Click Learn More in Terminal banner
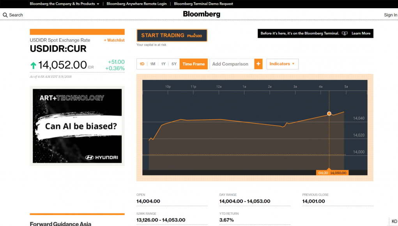This screenshot has width=398, height=226. point(361,34)
